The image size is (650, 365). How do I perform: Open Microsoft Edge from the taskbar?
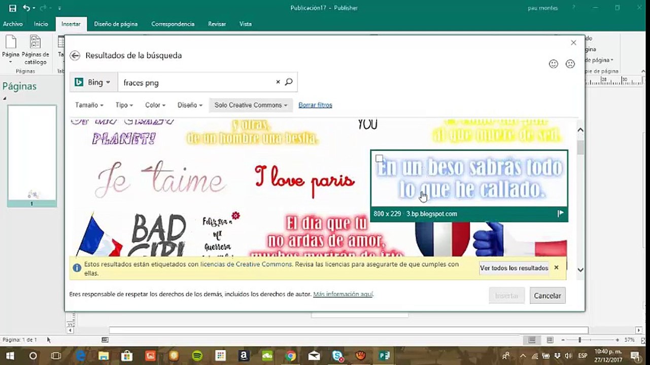80,356
